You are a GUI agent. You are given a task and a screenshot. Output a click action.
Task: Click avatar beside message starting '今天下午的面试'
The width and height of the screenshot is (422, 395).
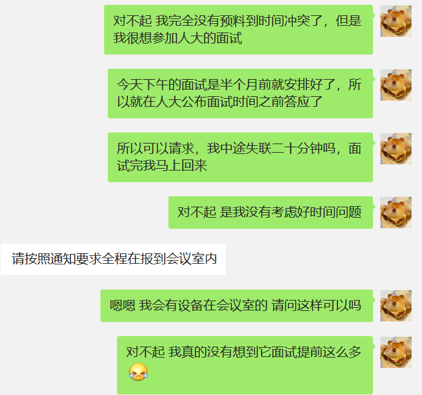click(x=396, y=85)
